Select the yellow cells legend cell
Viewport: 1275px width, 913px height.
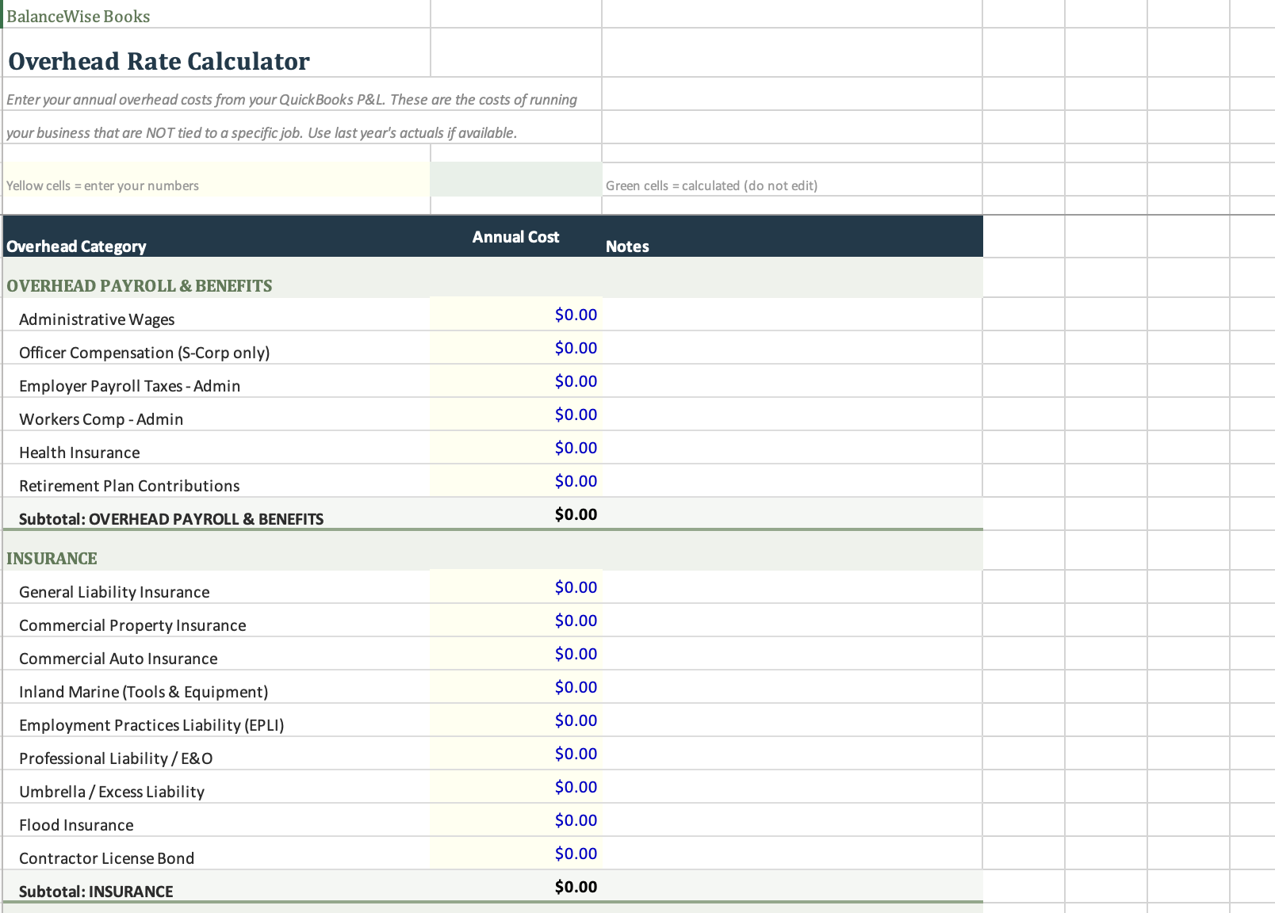pos(216,180)
